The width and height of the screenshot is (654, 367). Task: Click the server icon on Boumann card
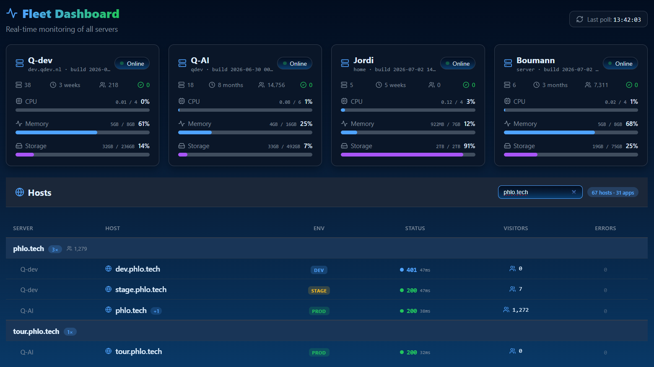(508, 63)
